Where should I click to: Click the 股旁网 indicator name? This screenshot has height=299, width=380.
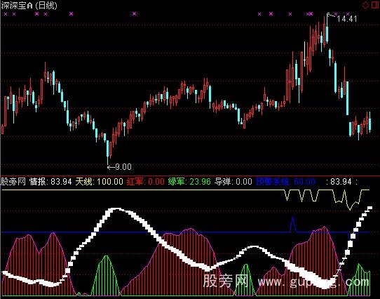click(13, 182)
